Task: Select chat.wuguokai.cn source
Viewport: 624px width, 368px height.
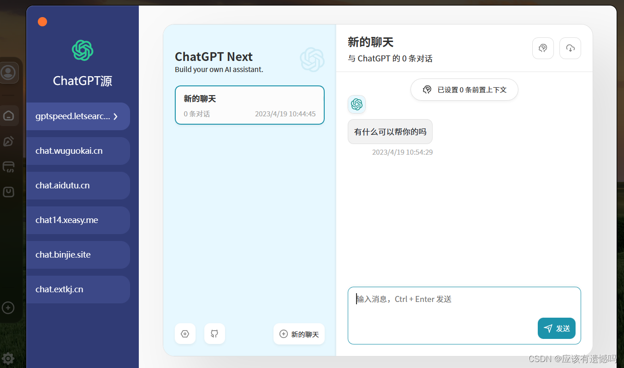Action: (x=78, y=151)
